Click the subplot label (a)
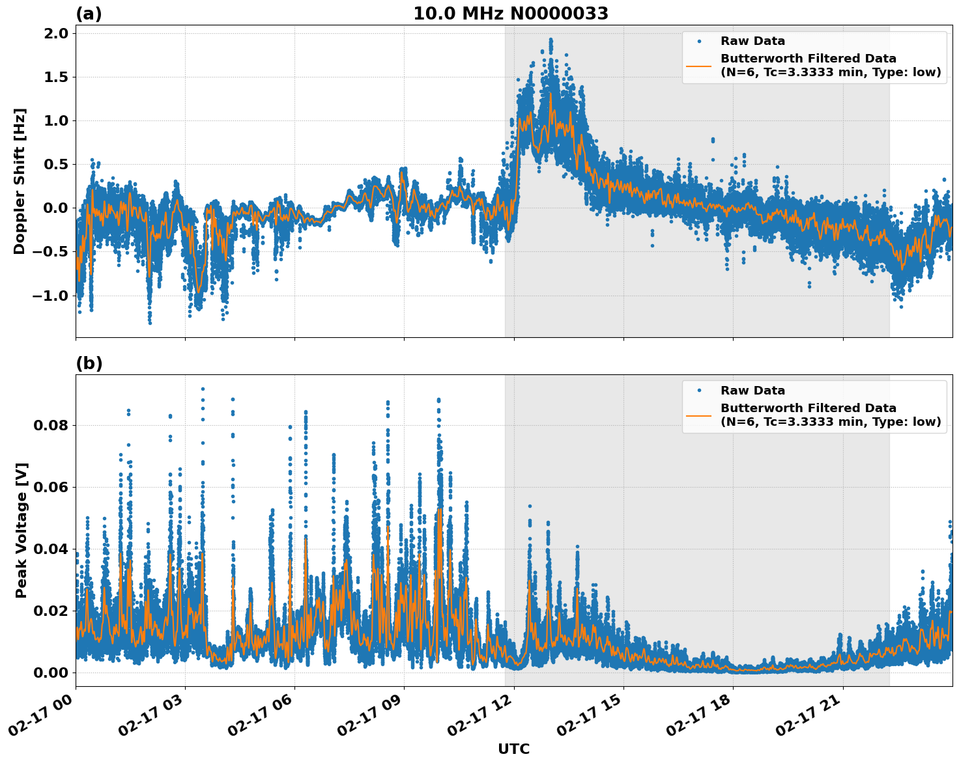 click(x=89, y=12)
